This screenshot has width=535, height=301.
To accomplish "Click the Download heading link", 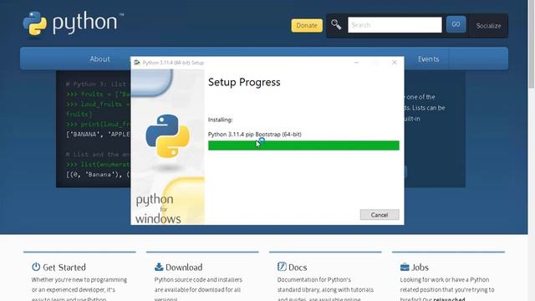I will (184, 268).
